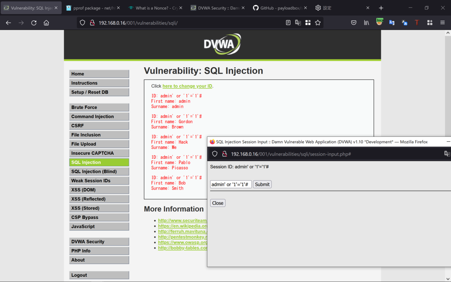
Task: Open Setup / Reset DB page
Action: click(99, 92)
